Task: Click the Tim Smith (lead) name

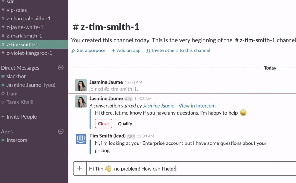Action: pyautogui.click(x=107, y=136)
